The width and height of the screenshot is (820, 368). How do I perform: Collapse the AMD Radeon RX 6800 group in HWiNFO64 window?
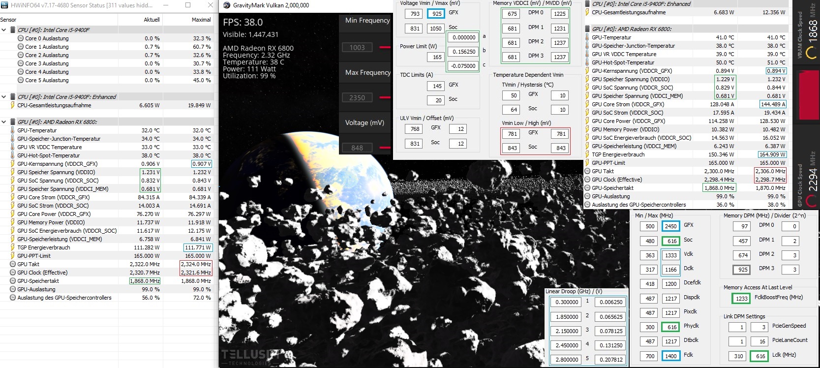pos(4,122)
